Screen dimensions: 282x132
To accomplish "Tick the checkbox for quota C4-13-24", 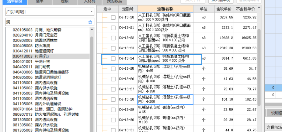I will tap(113, 58).
